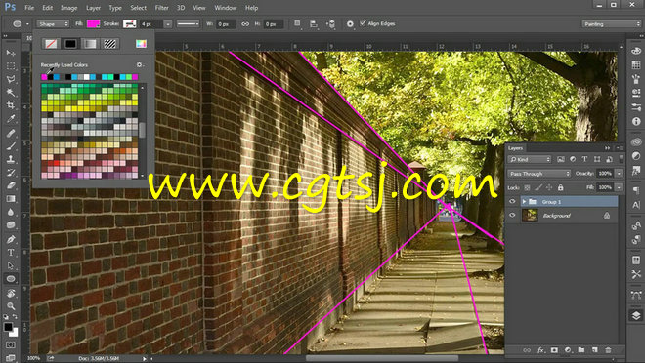Select the Crop tool
This screenshot has height=363, width=645.
click(11, 105)
